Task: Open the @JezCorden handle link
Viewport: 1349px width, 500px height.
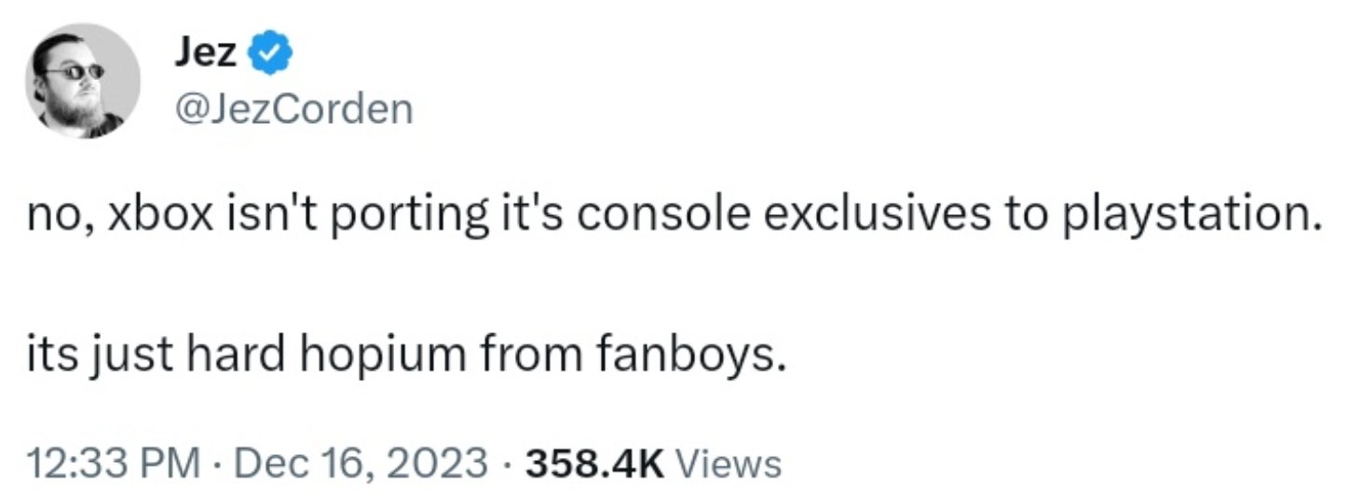Action: tap(293, 110)
